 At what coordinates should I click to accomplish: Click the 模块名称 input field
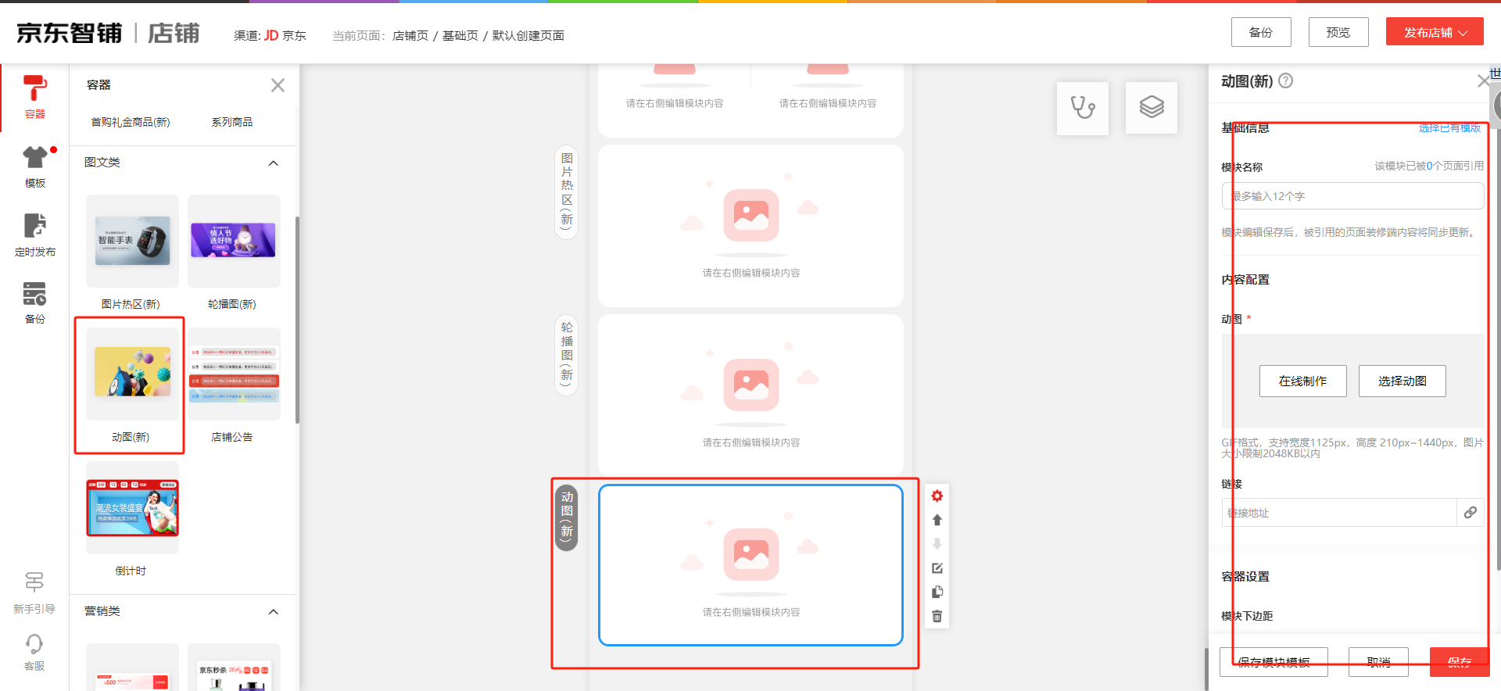pos(1352,196)
